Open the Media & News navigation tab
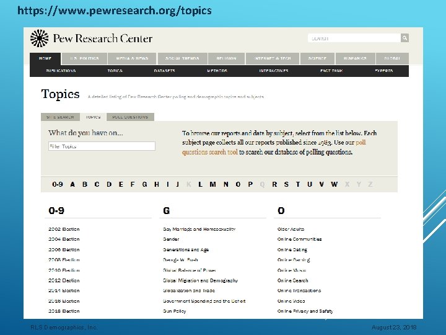Viewport: 446px width, 335px height. tap(132, 58)
